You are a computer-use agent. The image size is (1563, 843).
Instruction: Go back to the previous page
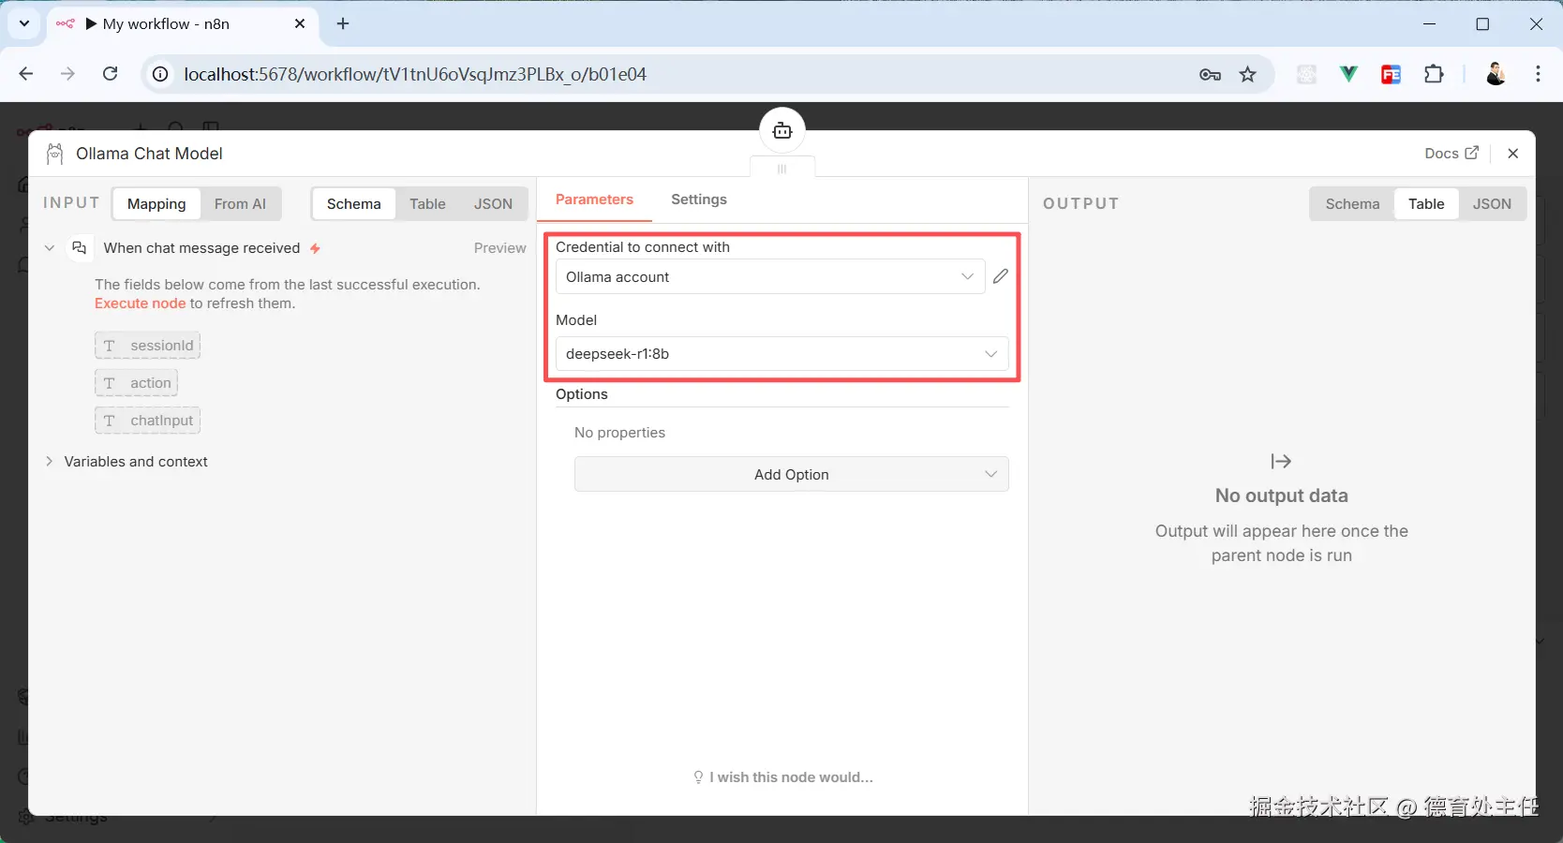point(26,74)
